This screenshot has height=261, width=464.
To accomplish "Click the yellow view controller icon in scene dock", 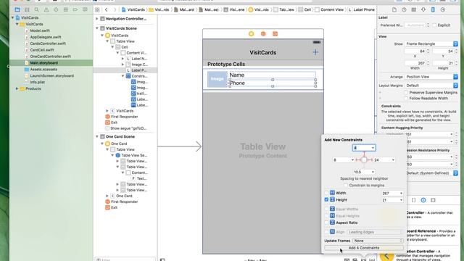I will pos(252,34).
